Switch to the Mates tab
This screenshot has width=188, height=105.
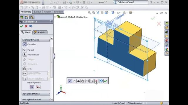pos(26,32)
